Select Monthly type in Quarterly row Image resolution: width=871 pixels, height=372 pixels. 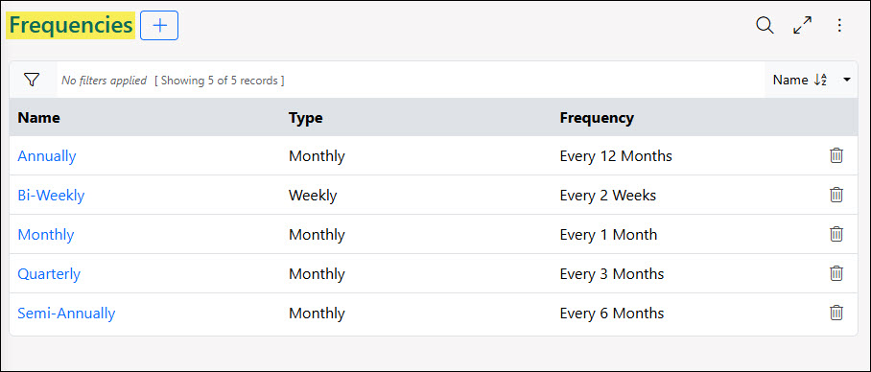click(317, 274)
